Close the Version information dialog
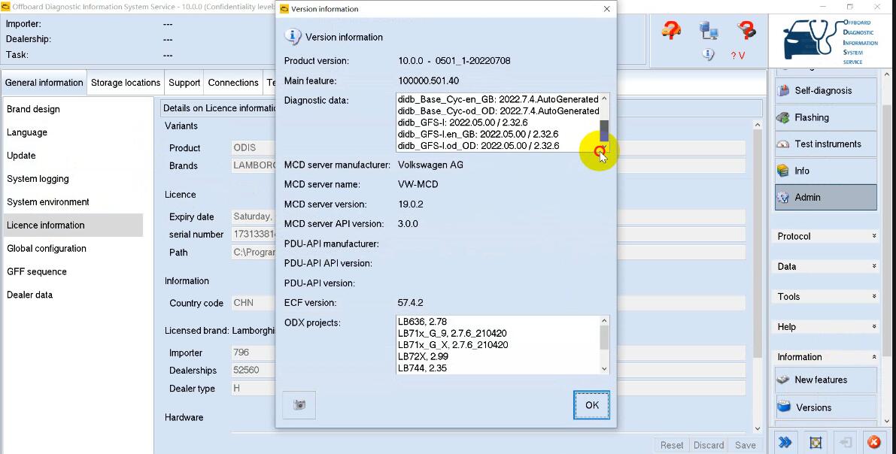The height and width of the screenshot is (454, 896). (606, 8)
